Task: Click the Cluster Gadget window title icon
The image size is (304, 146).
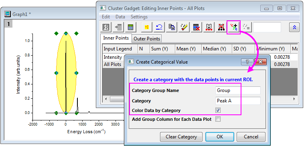Action: point(103,8)
